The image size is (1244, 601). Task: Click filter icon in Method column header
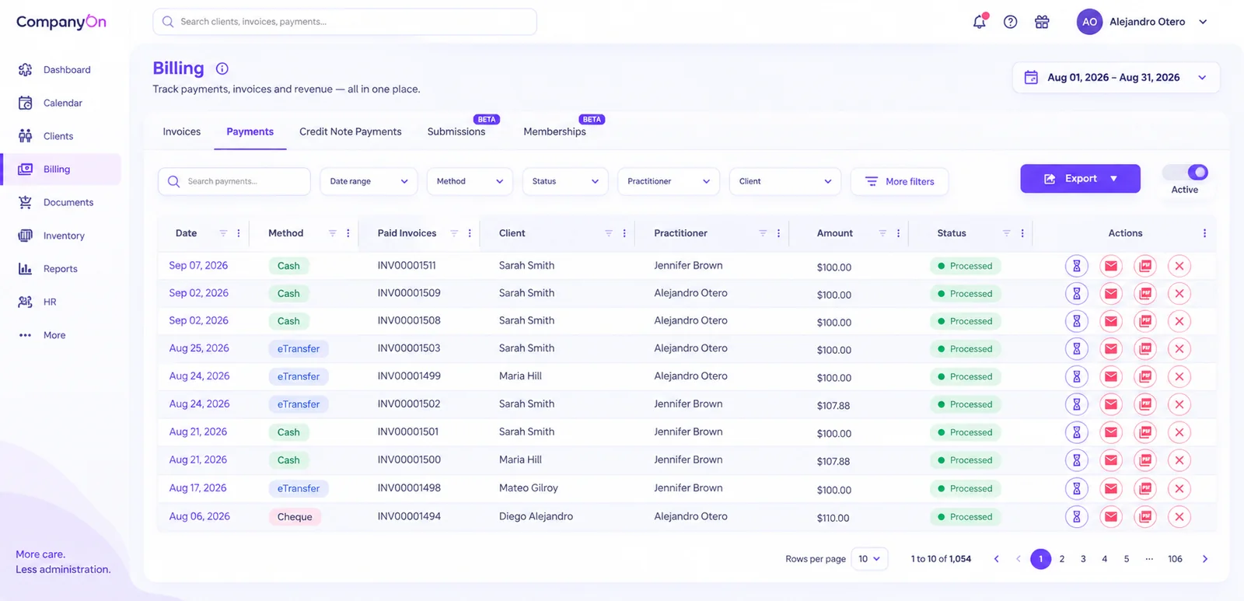(332, 233)
